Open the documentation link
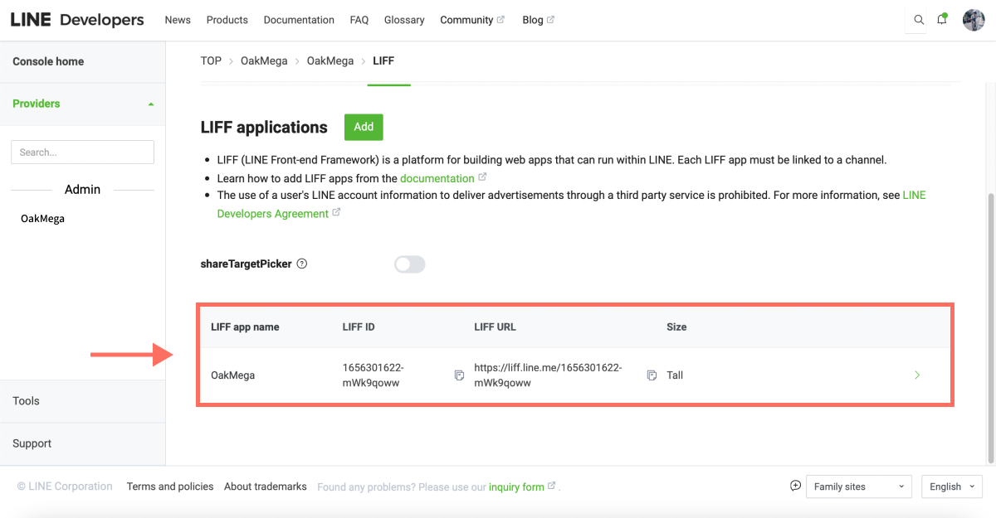The width and height of the screenshot is (996, 518). click(x=437, y=178)
